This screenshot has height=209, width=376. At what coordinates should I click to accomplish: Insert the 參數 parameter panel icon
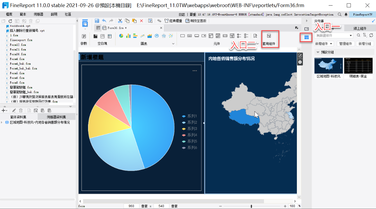tap(84, 36)
